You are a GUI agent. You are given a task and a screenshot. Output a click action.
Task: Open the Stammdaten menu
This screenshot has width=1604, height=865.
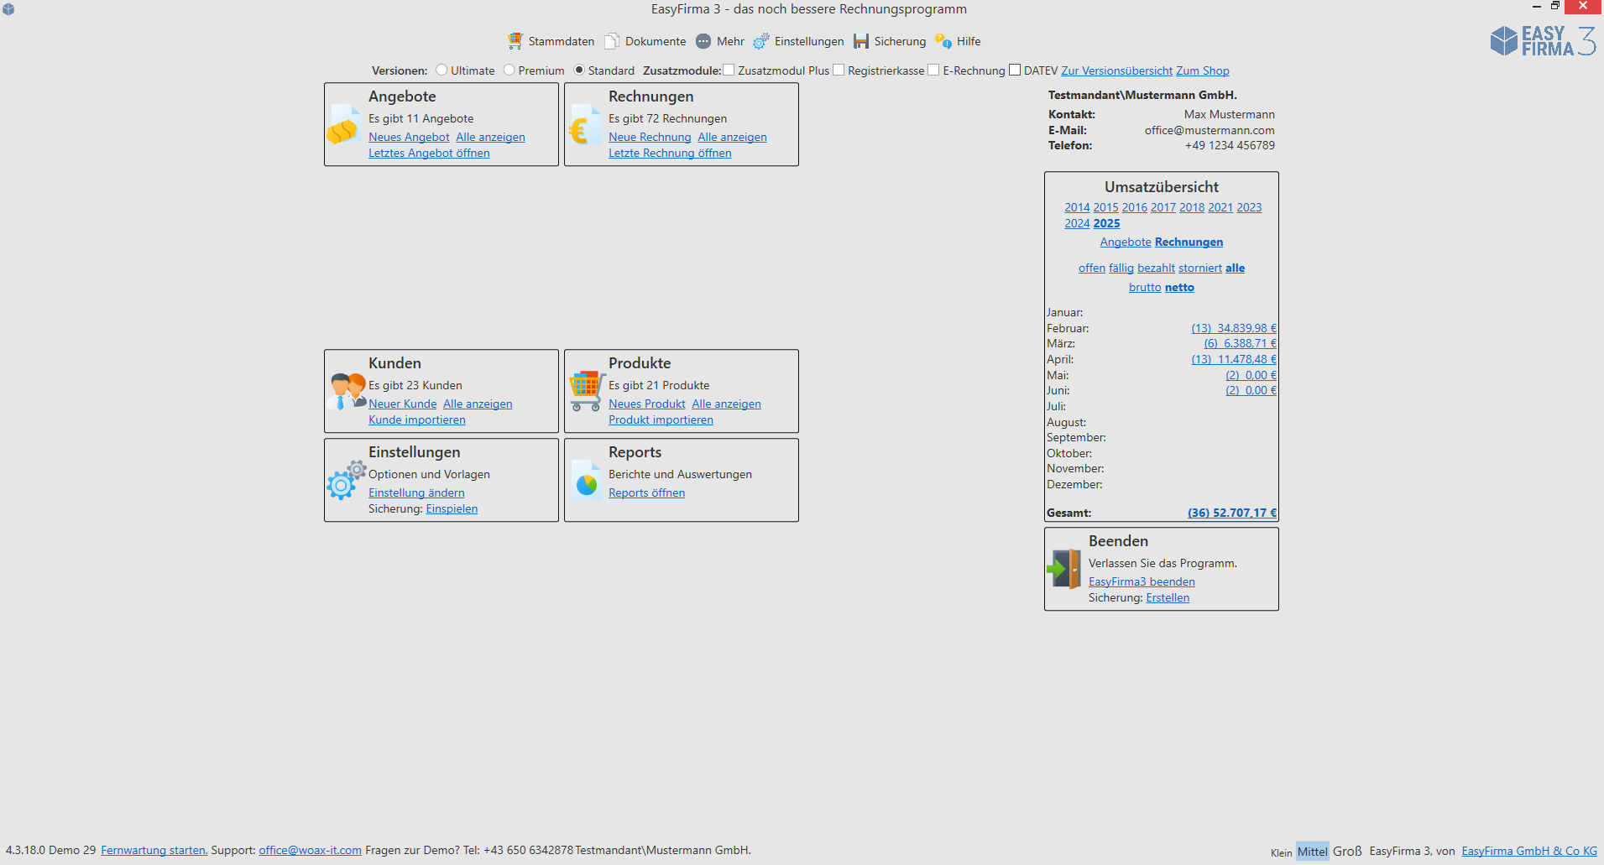(x=551, y=41)
